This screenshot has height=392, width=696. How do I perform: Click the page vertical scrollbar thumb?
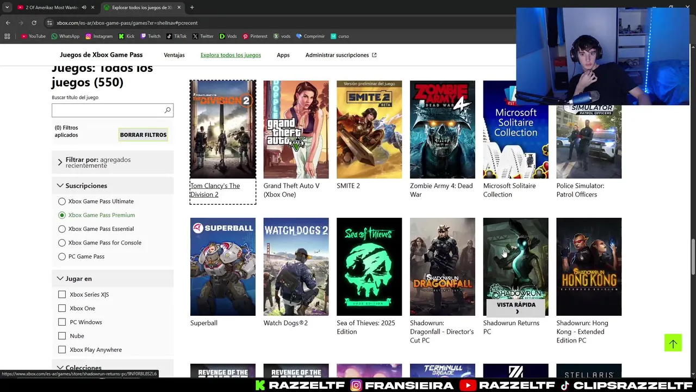(x=692, y=257)
